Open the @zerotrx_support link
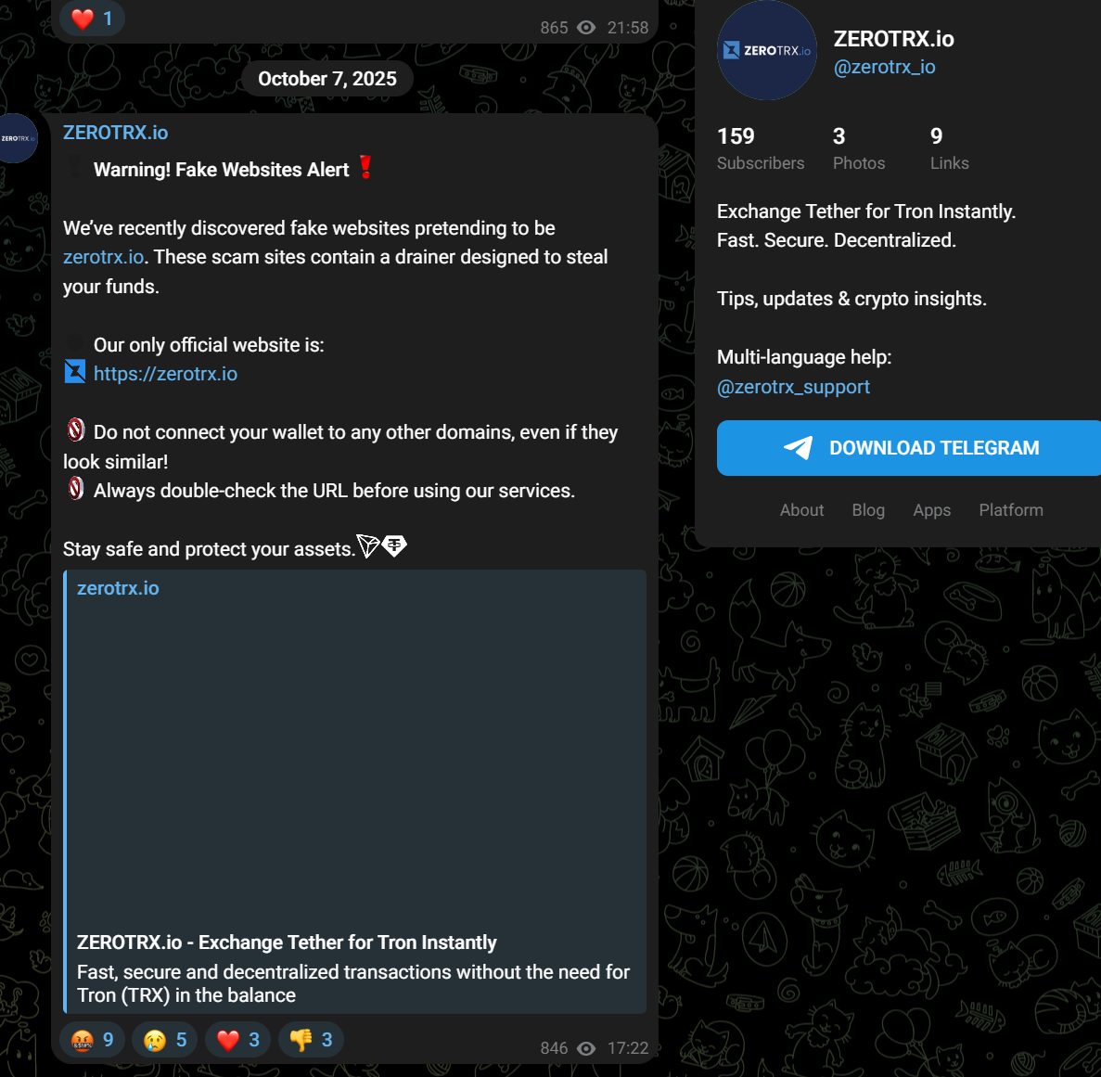Screen dimensions: 1101x1077 793,387
